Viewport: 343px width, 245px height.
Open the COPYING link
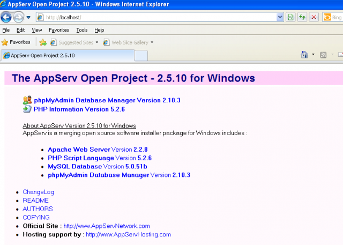click(x=36, y=218)
